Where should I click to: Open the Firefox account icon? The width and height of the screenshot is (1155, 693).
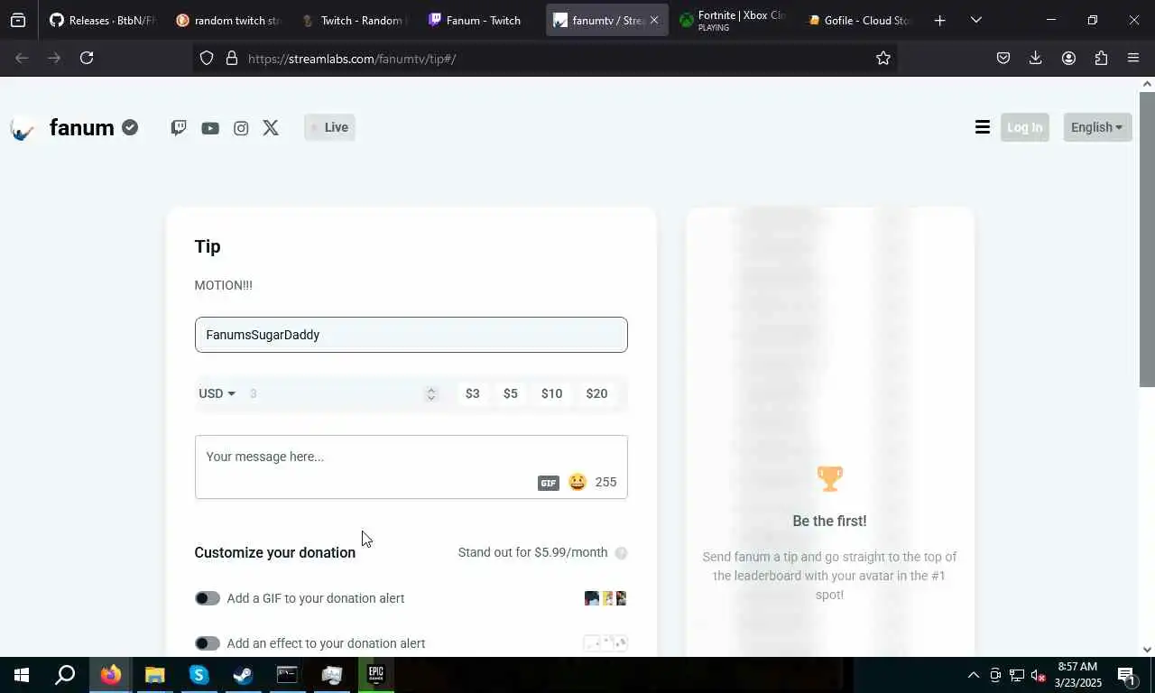point(1068,58)
